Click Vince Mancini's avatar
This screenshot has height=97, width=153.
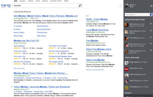(127, 88)
